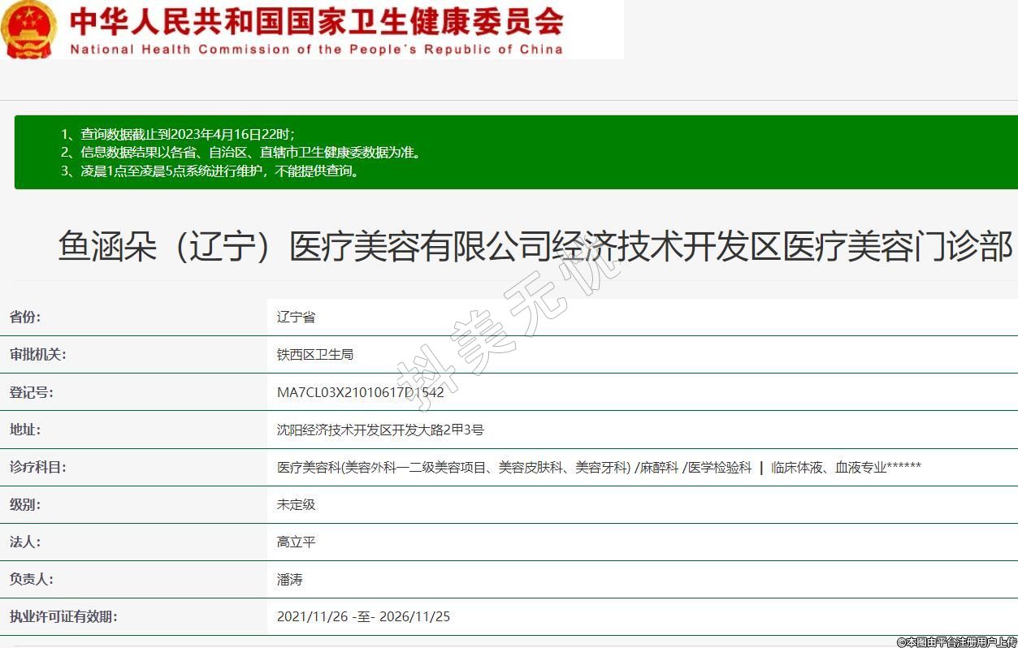The image size is (1018, 648).
Task: Click the registration number MA7CL03X21010617D1542
Action: [x=360, y=392]
